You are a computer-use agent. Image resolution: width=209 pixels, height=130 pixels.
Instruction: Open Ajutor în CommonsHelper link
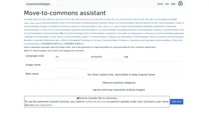click(94, 37)
